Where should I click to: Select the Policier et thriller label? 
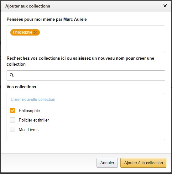(34, 120)
